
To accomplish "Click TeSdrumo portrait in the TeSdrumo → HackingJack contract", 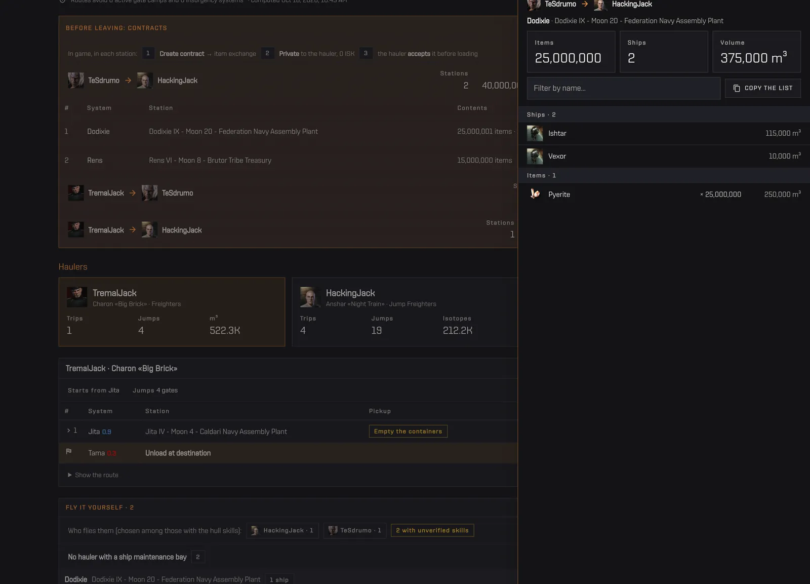I will pyautogui.click(x=76, y=81).
